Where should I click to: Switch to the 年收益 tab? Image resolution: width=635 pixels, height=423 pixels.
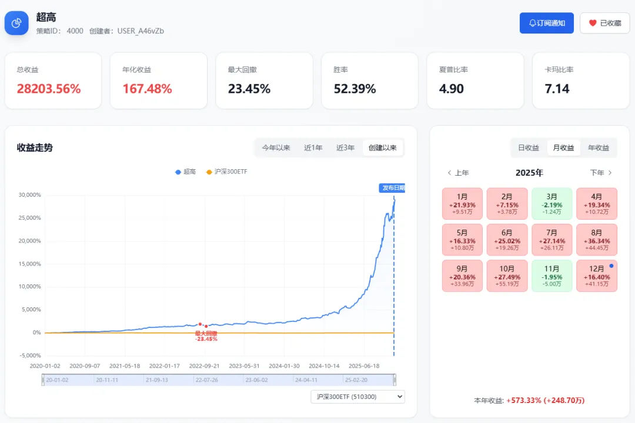[x=599, y=148]
